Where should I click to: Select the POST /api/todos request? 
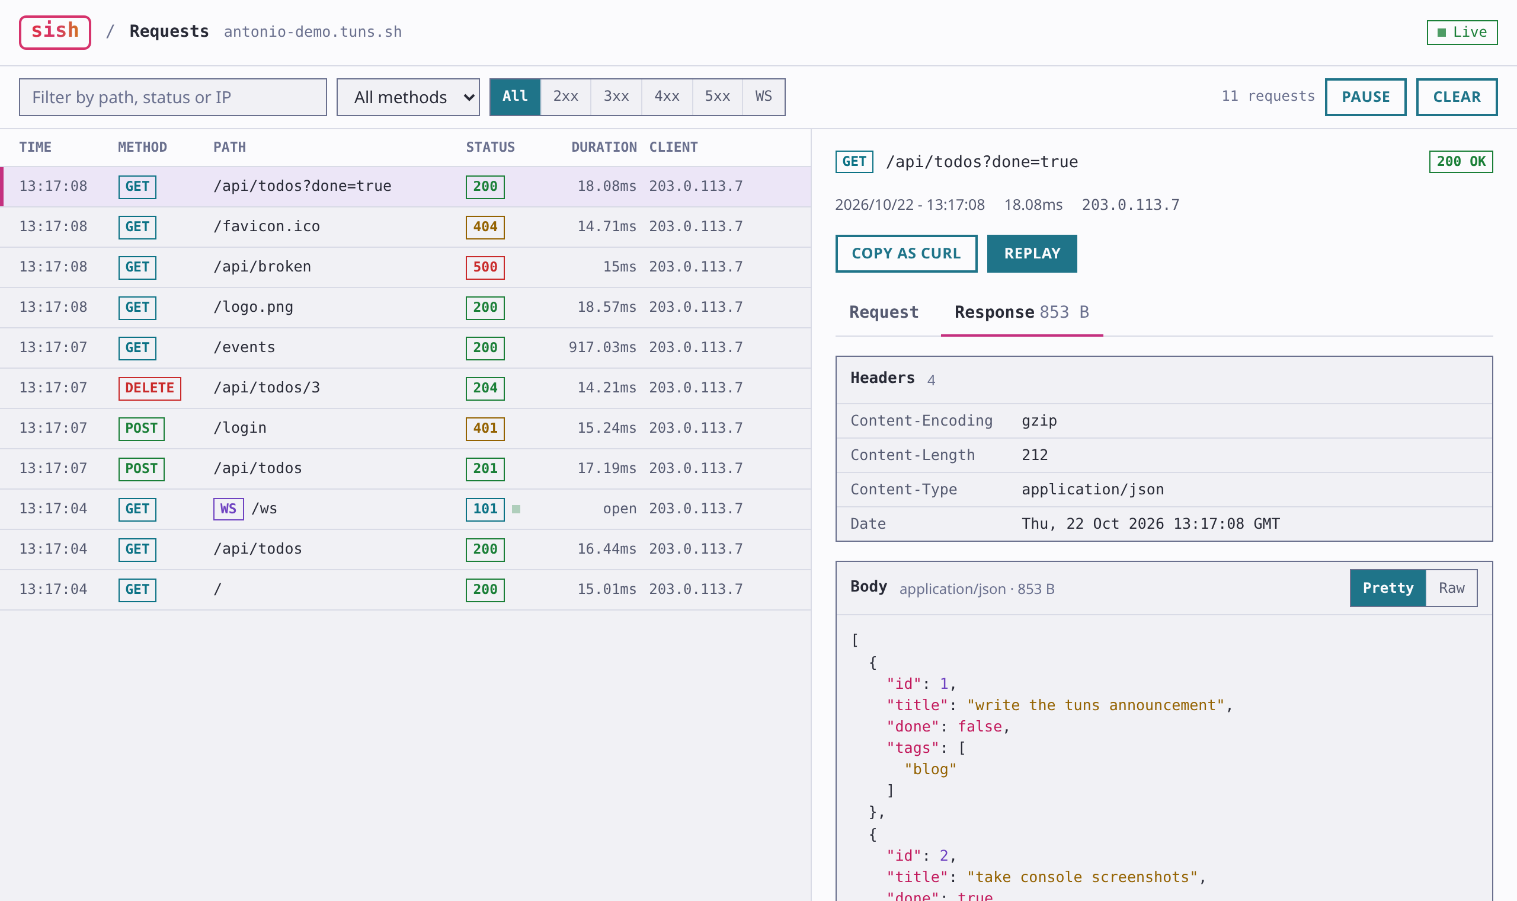pos(405,469)
